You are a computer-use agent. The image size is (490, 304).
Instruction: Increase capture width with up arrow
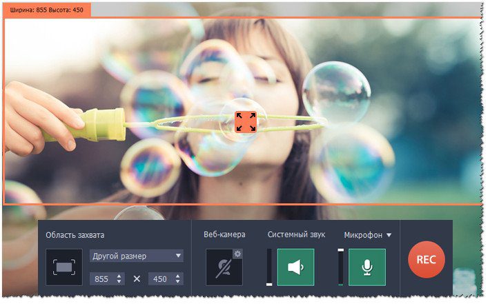click(120, 278)
